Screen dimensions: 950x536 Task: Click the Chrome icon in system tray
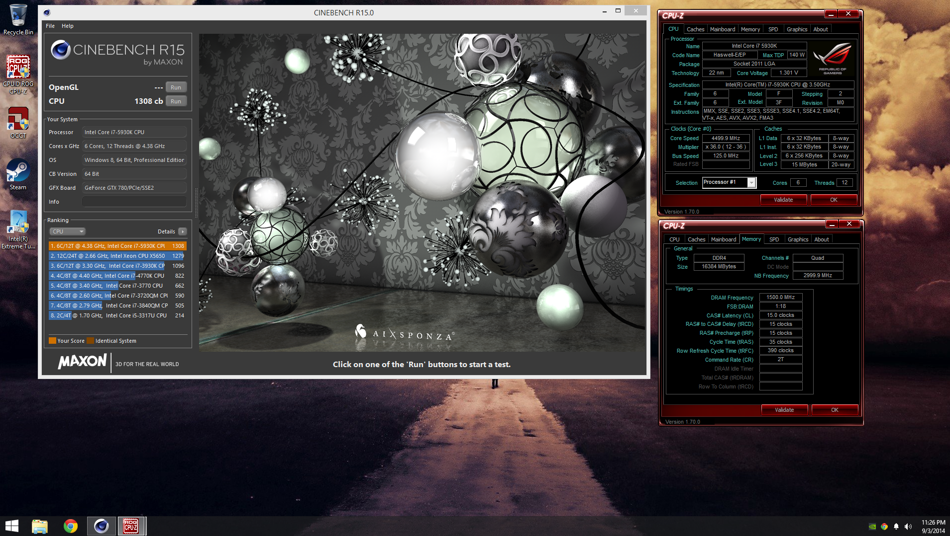point(884,527)
